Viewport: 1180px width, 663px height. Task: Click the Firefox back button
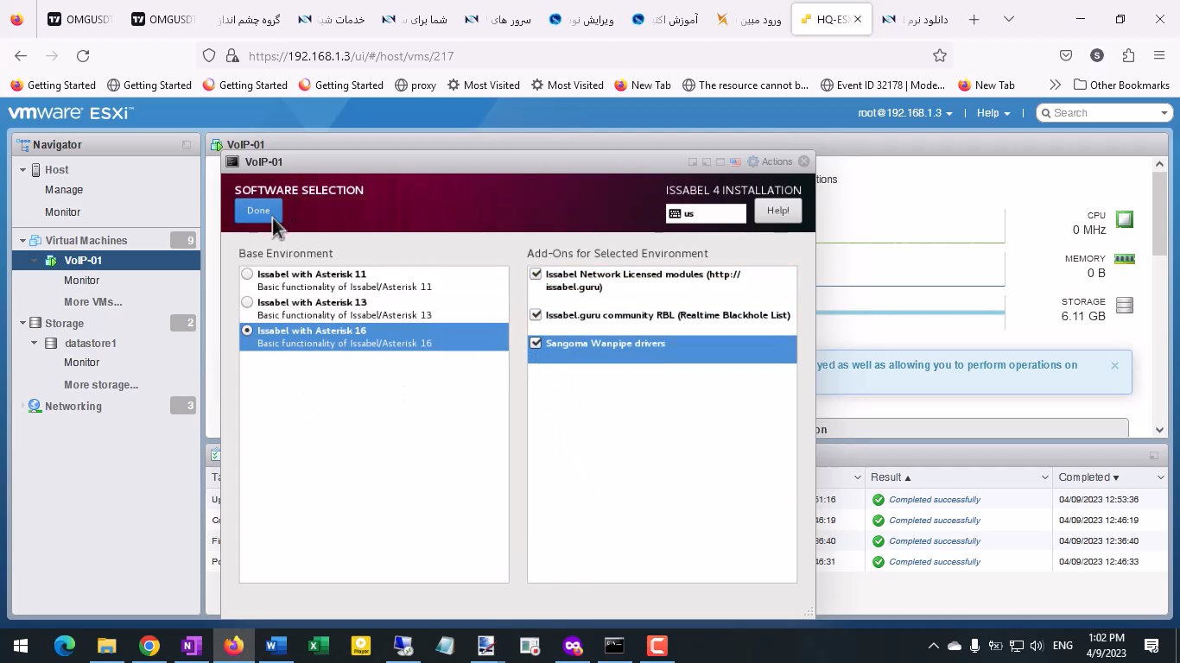[21, 56]
